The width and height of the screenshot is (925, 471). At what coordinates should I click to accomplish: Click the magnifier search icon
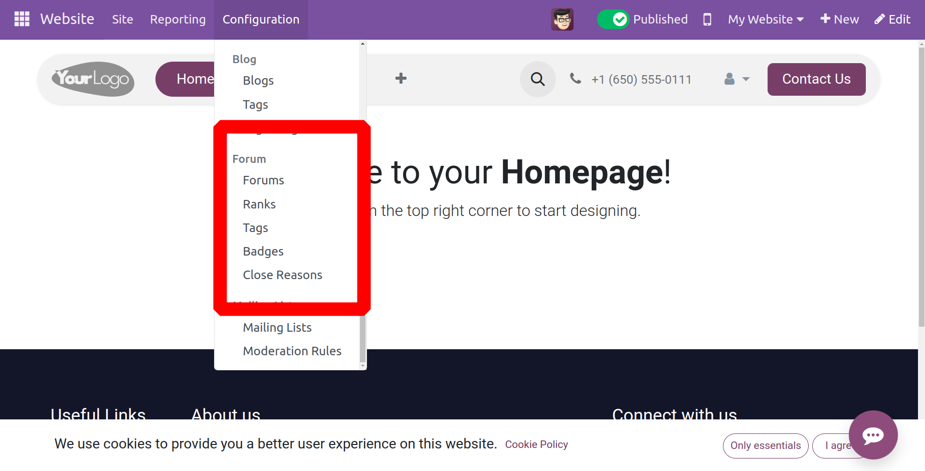(537, 79)
